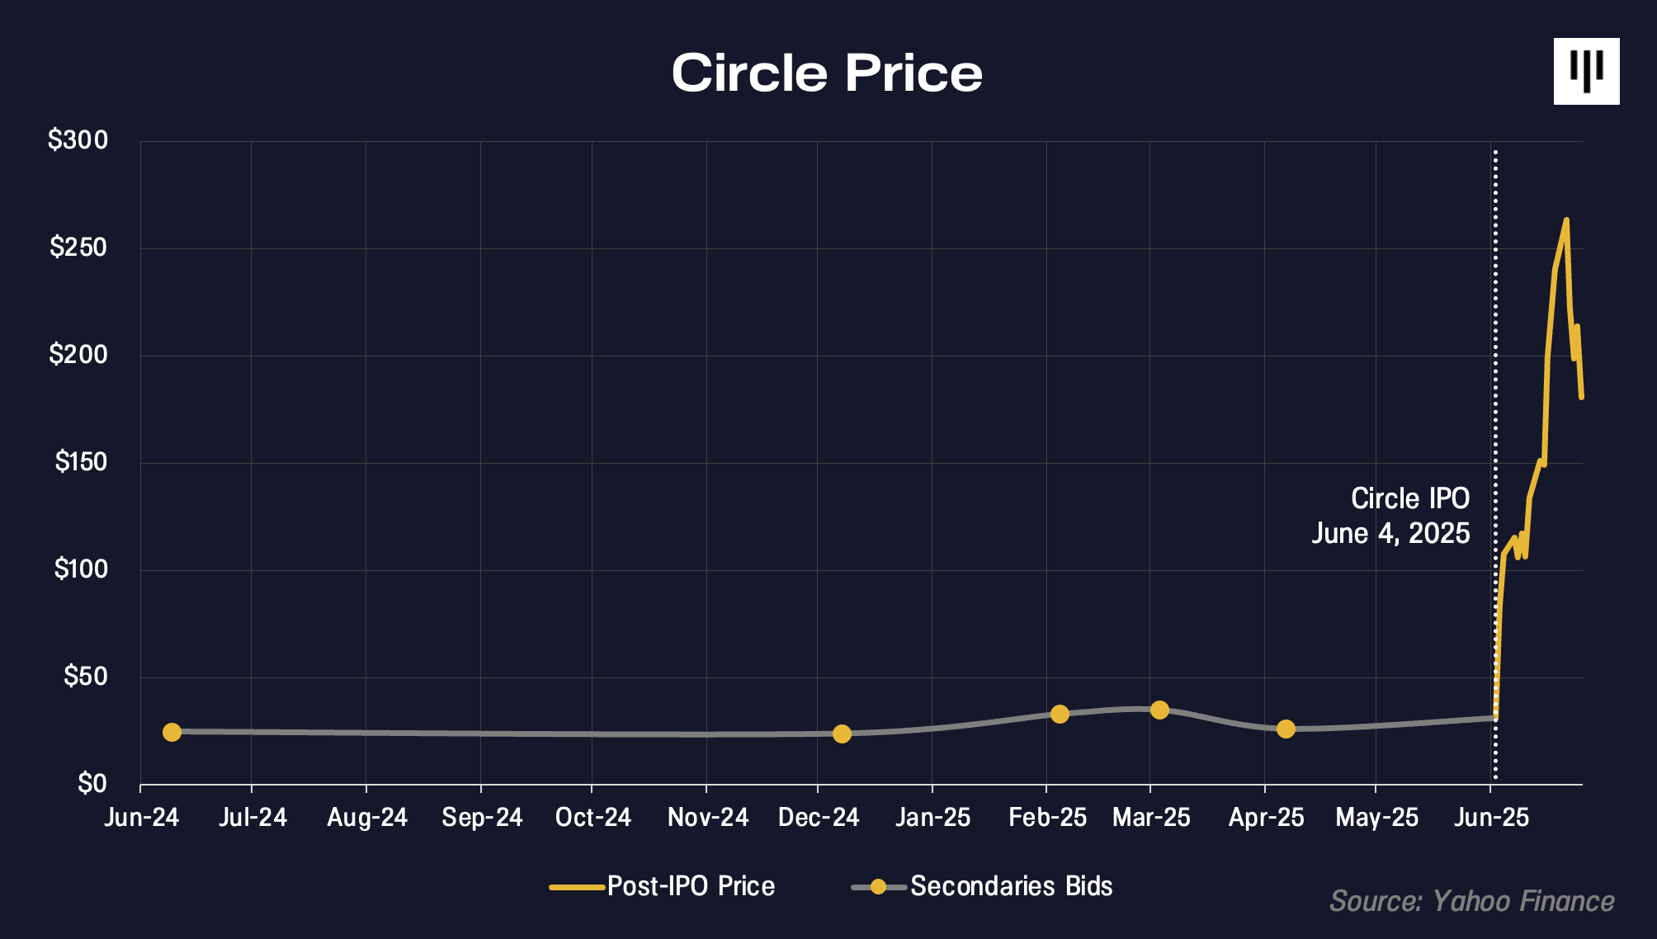Toggle the Secondaries Bids legend label

pyautogui.click(x=1012, y=886)
